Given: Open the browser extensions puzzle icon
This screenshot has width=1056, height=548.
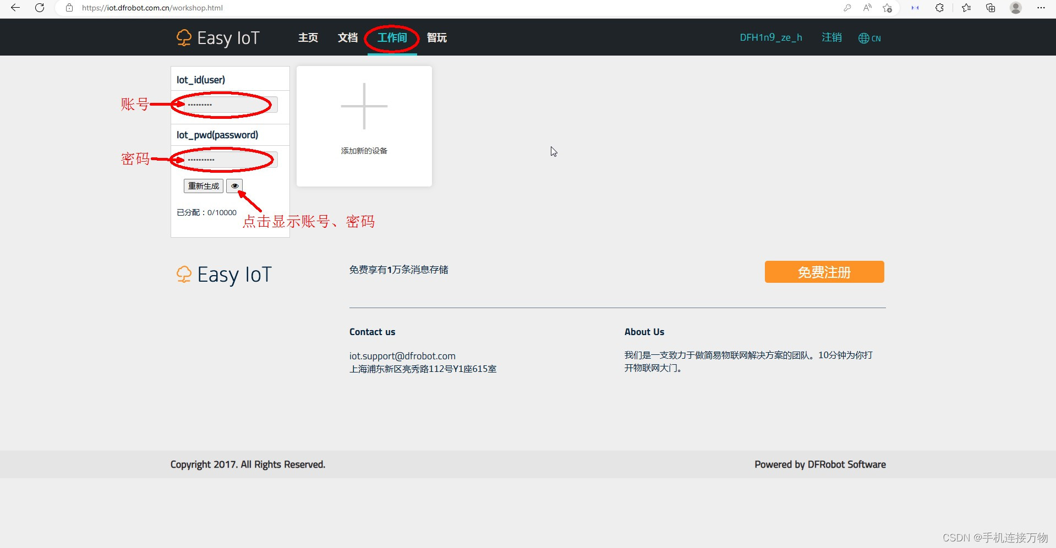Looking at the screenshot, I should point(939,8).
